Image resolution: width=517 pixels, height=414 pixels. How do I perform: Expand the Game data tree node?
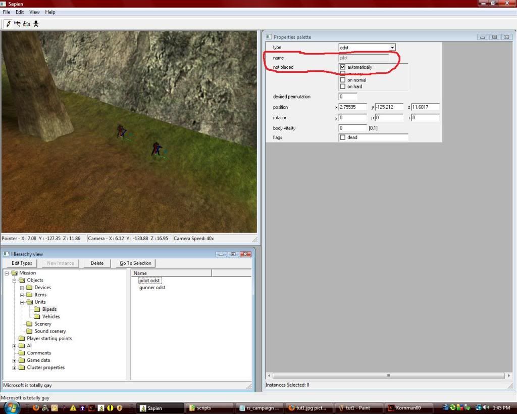click(14, 360)
